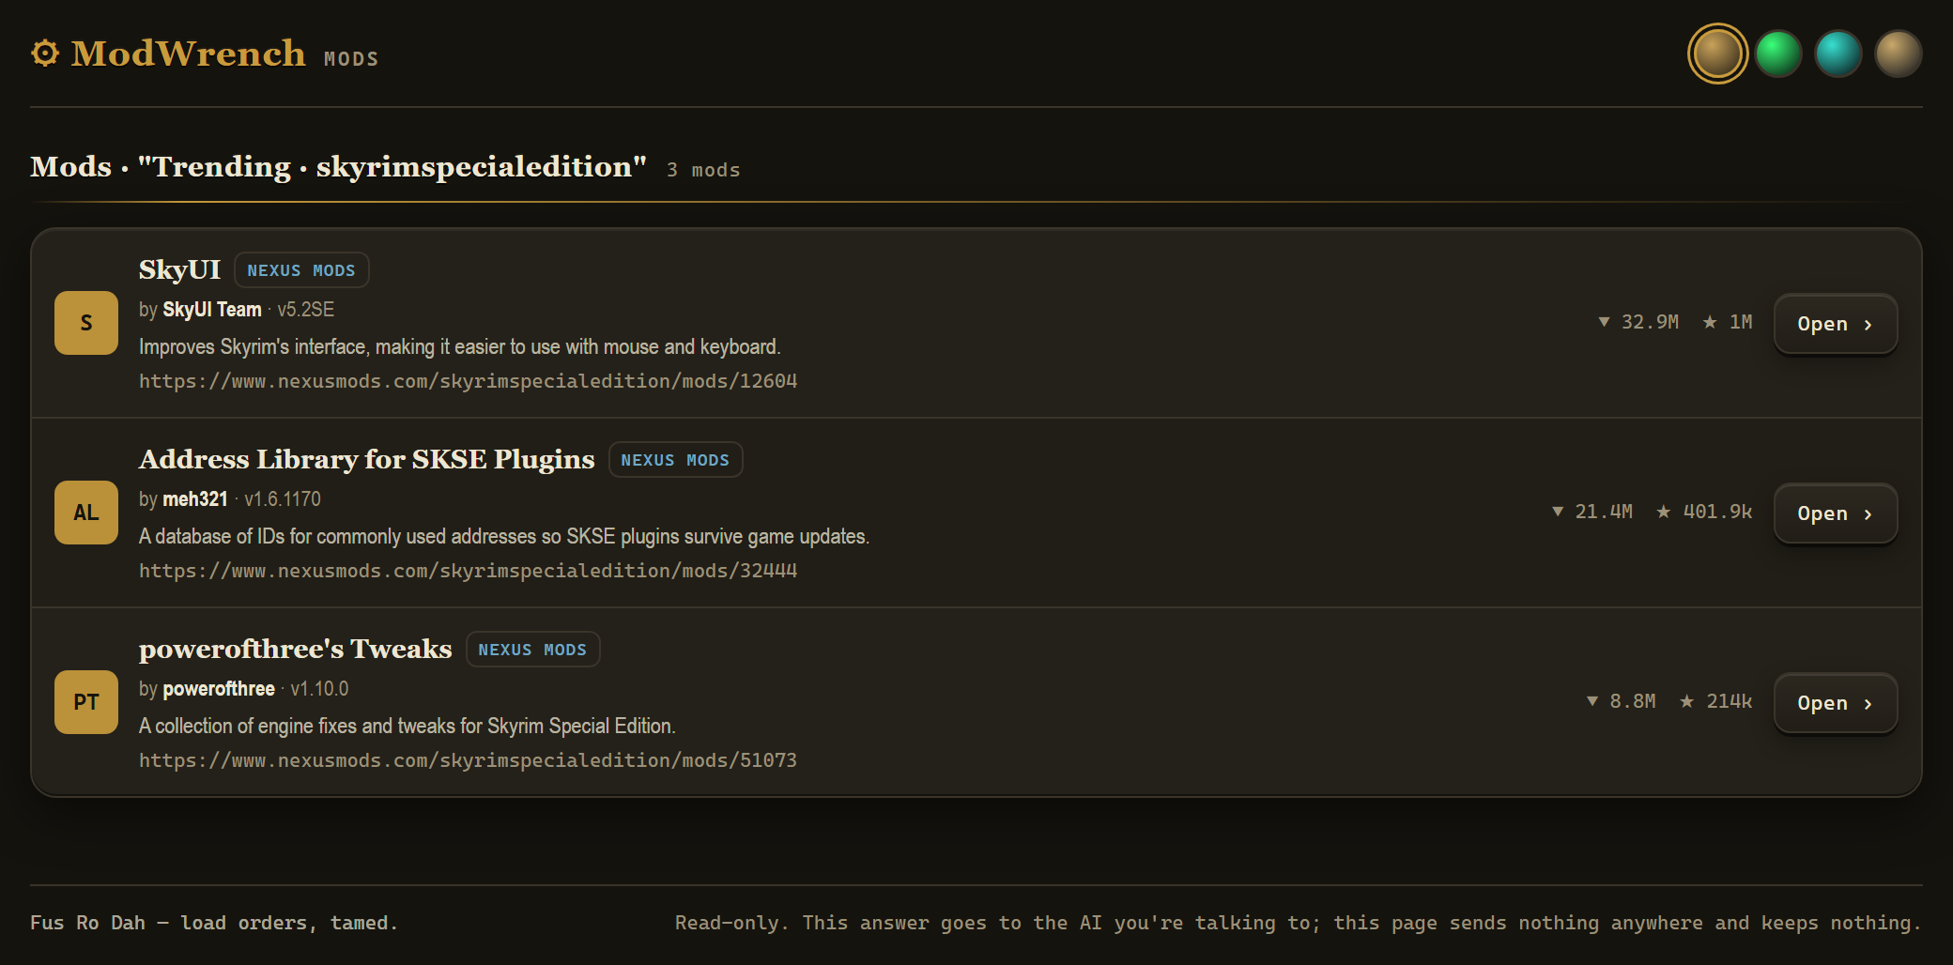The width and height of the screenshot is (1953, 965).
Task: Click the ModWrench brand name
Action: (188, 54)
